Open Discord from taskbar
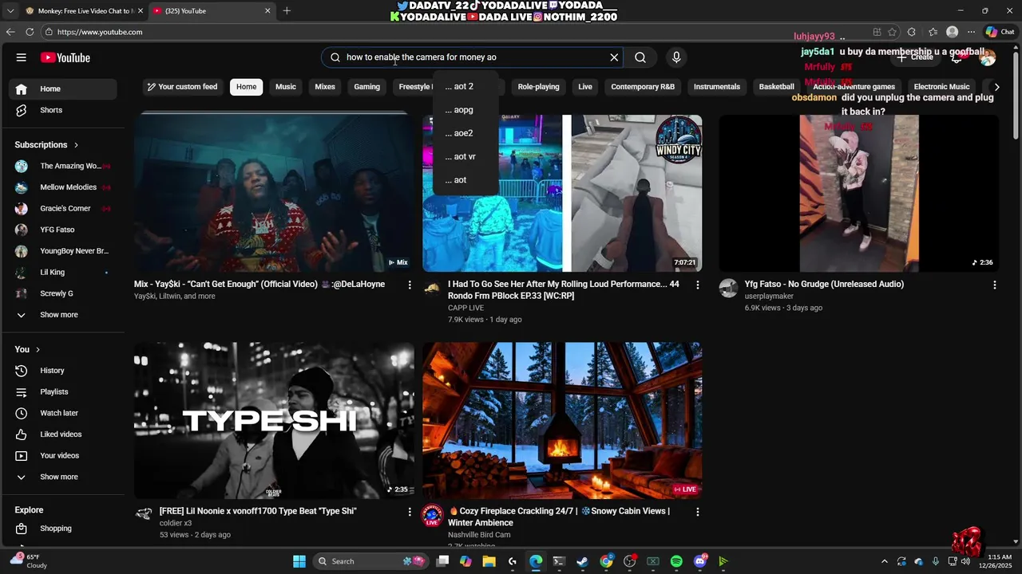 (x=700, y=561)
